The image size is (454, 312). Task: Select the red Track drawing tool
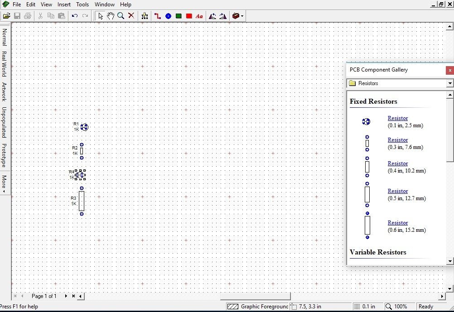coord(158,16)
